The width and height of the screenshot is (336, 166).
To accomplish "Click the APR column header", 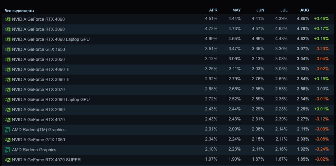I will tap(213, 10).
